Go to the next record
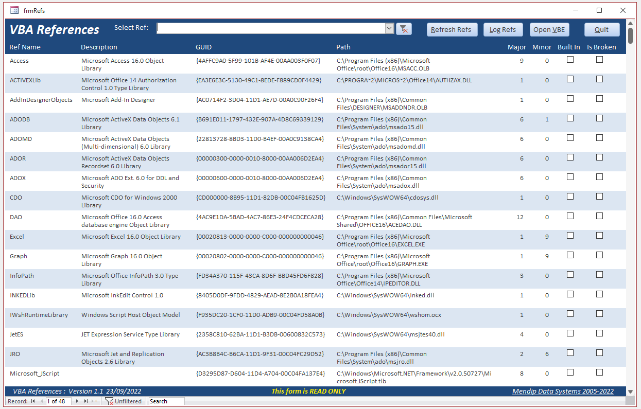 77,401
